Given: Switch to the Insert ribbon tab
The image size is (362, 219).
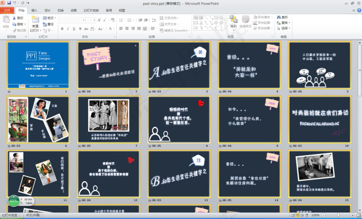Looking at the screenshot, I should (34, 11).
